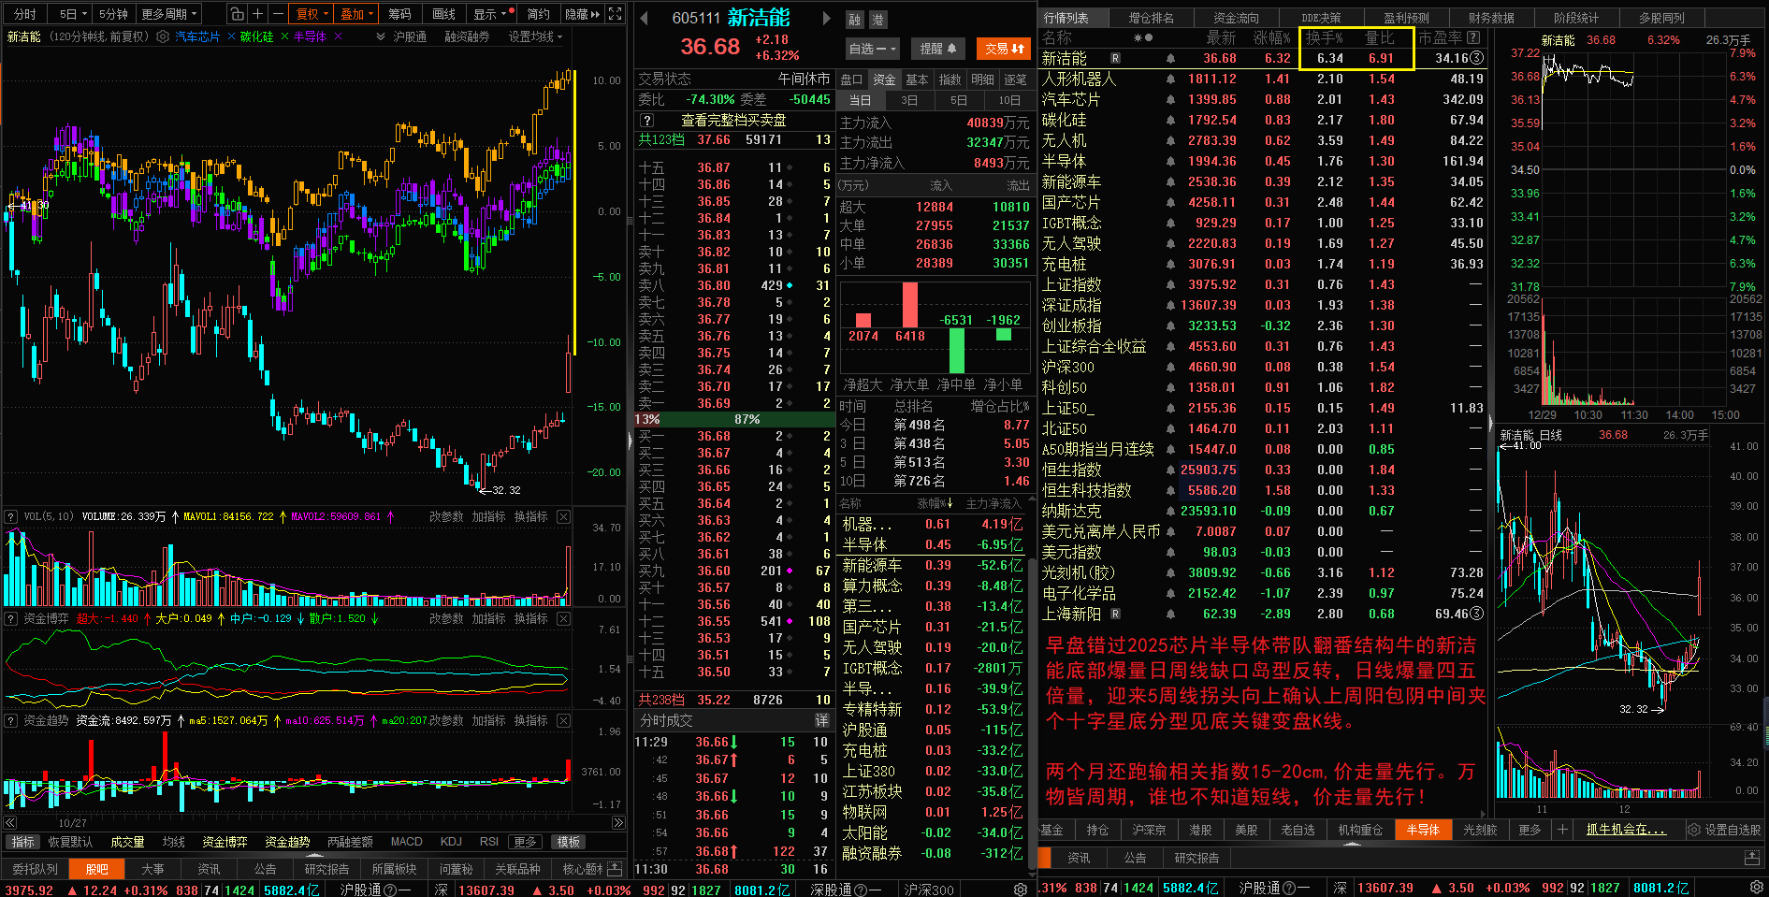
Task: Switch to the 盘口 tab
Action: [x=851, y=80]
